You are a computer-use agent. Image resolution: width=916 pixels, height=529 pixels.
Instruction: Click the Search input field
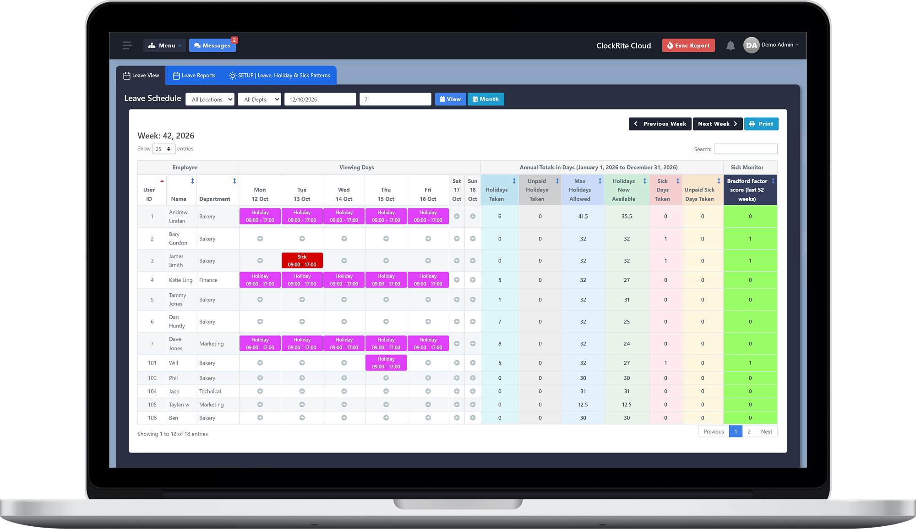746,149
